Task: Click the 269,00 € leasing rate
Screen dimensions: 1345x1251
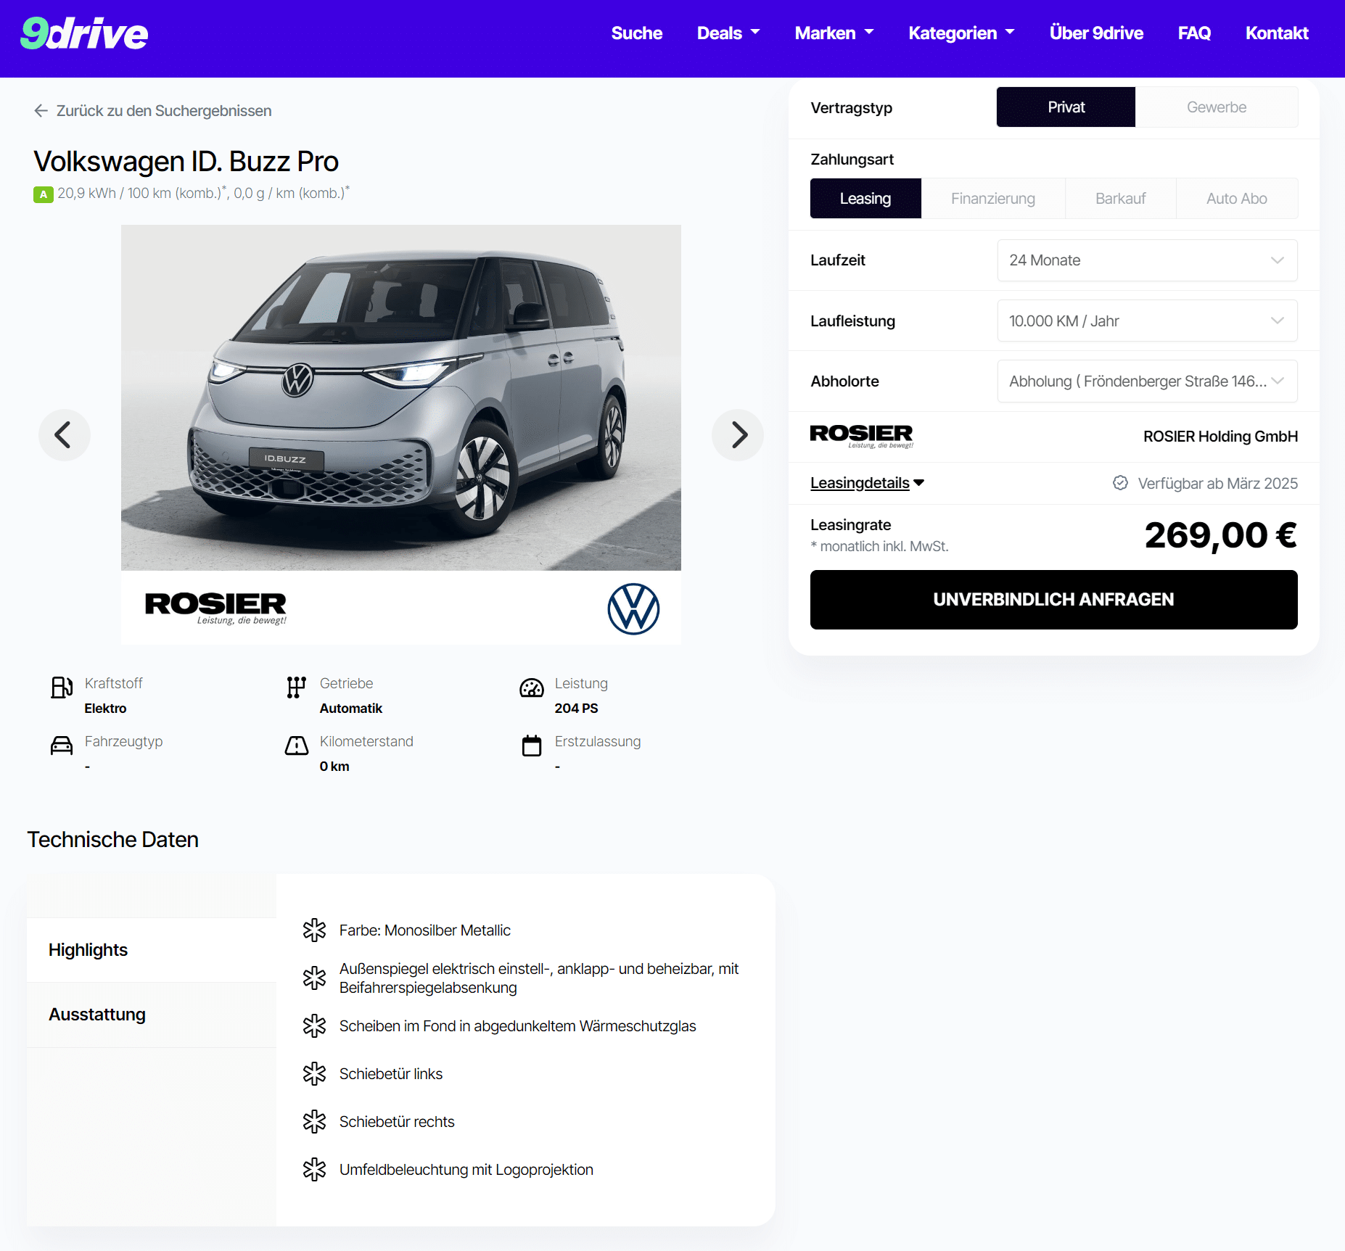Action: (1221, 535)
